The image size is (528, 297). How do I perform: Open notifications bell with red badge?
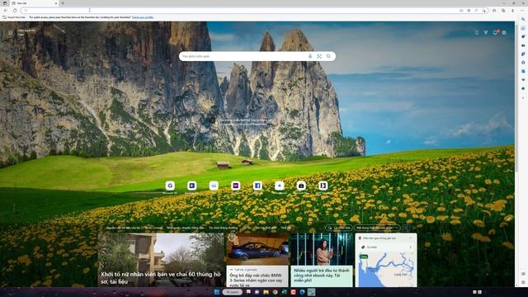(x=495, y=32)
